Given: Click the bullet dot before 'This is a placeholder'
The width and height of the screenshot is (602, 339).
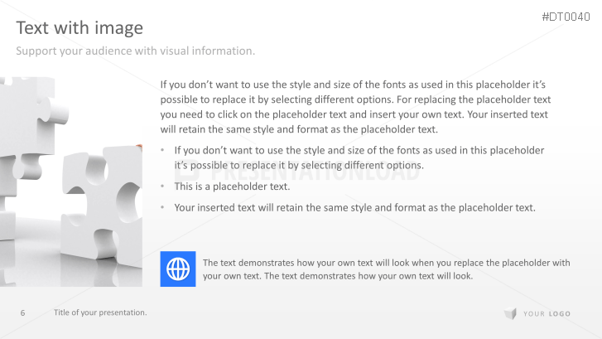Looking at the screenshot, I should tap(163, 186).
